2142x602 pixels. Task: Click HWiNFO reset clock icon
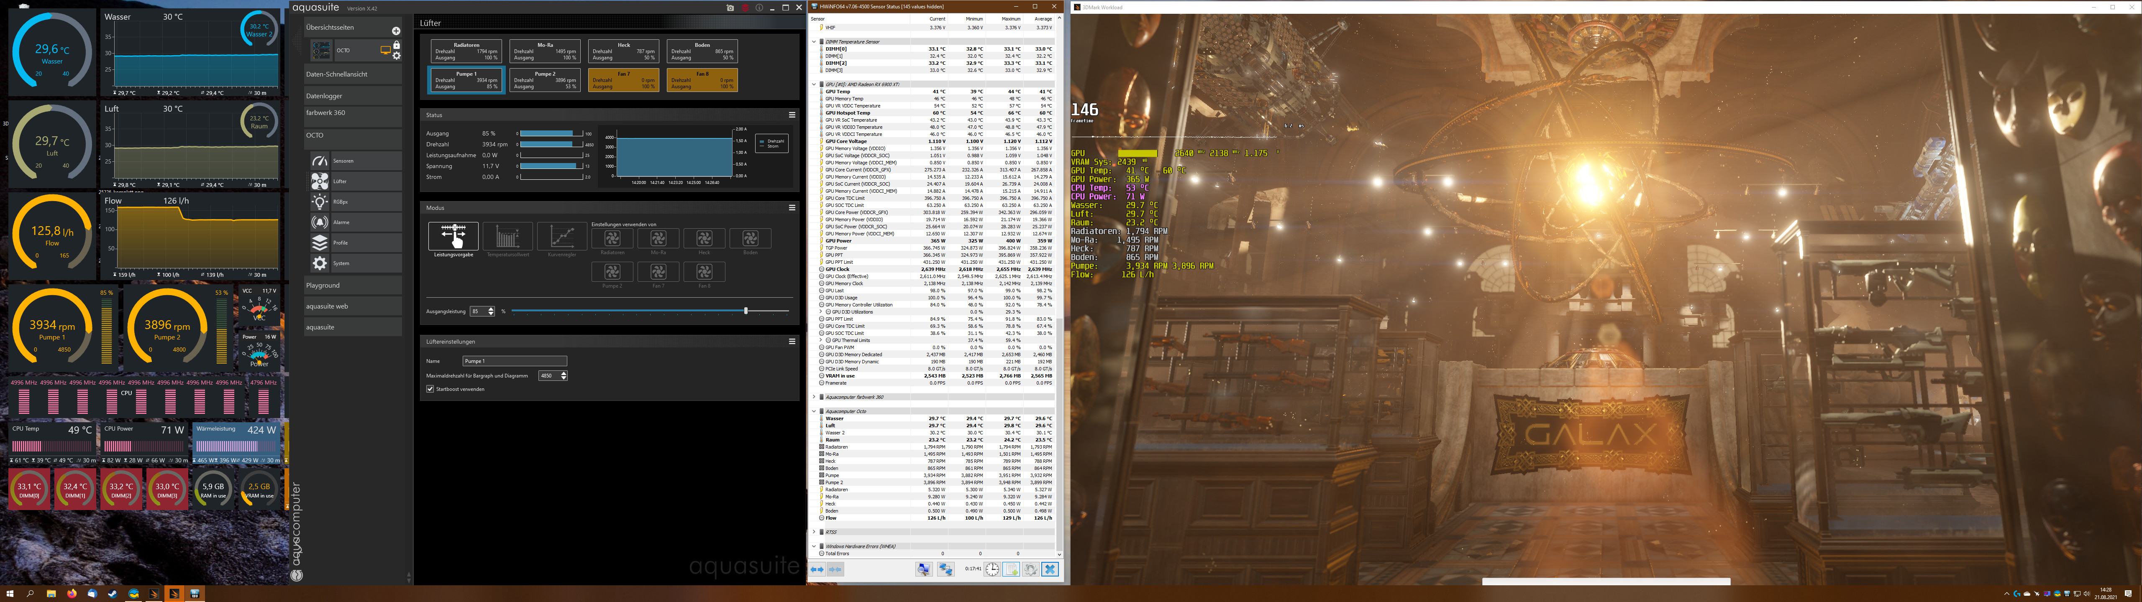tap(992, 569)
